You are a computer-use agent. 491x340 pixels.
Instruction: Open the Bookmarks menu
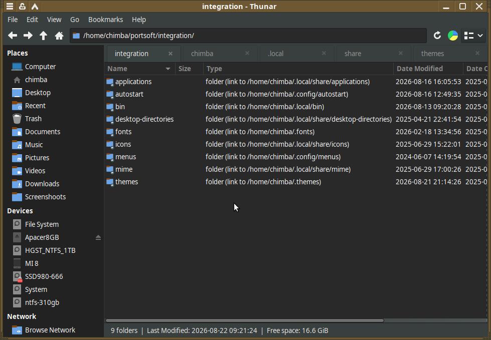click(x=105, y=20)
